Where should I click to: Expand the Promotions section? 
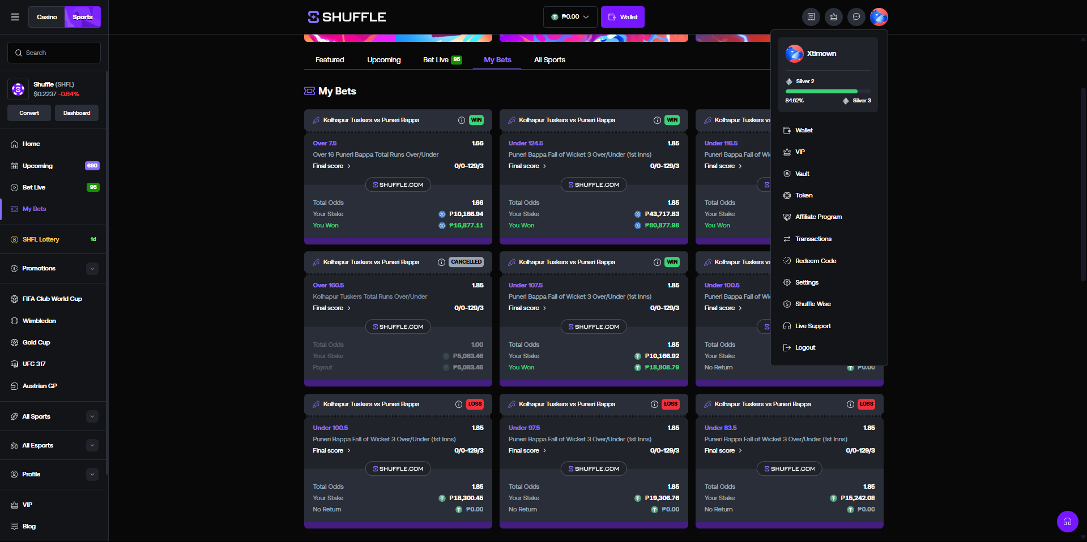[x=92, y=269]
